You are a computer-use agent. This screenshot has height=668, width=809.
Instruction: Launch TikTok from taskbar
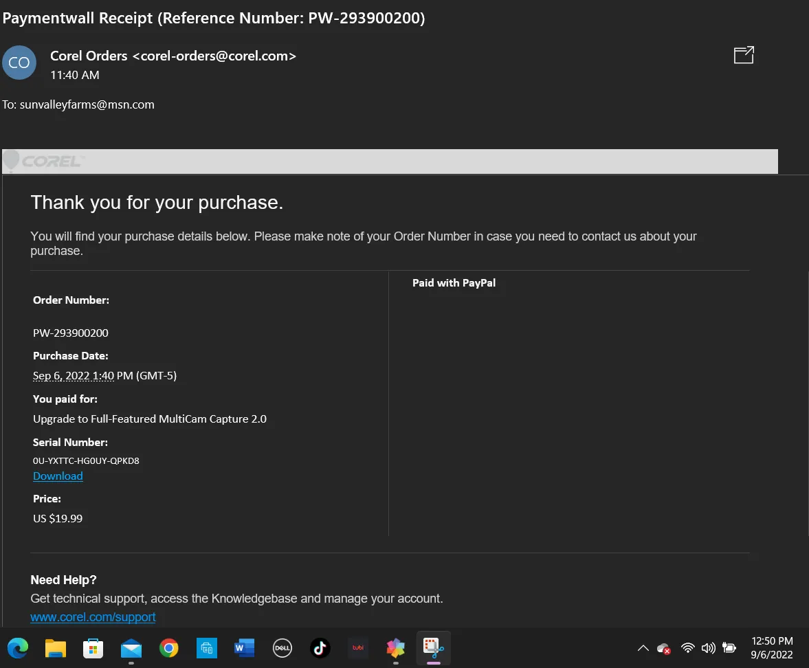[x=320, y=648]
